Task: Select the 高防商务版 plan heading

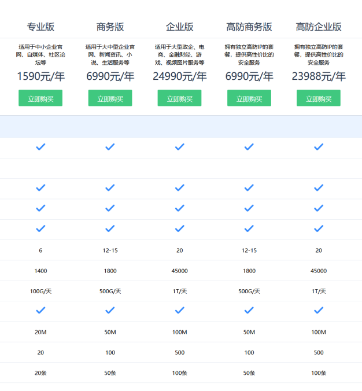Action: point(249,27)
